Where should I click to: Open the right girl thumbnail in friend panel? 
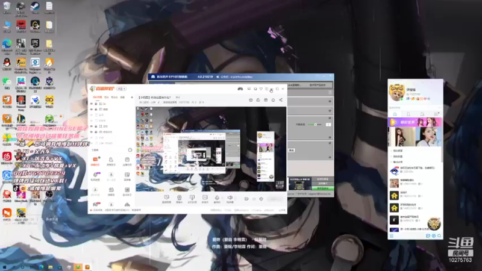click(x=429, y=137)
